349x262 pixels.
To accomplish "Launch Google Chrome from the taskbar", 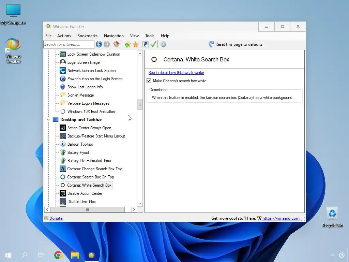I will tap(58, 255).
